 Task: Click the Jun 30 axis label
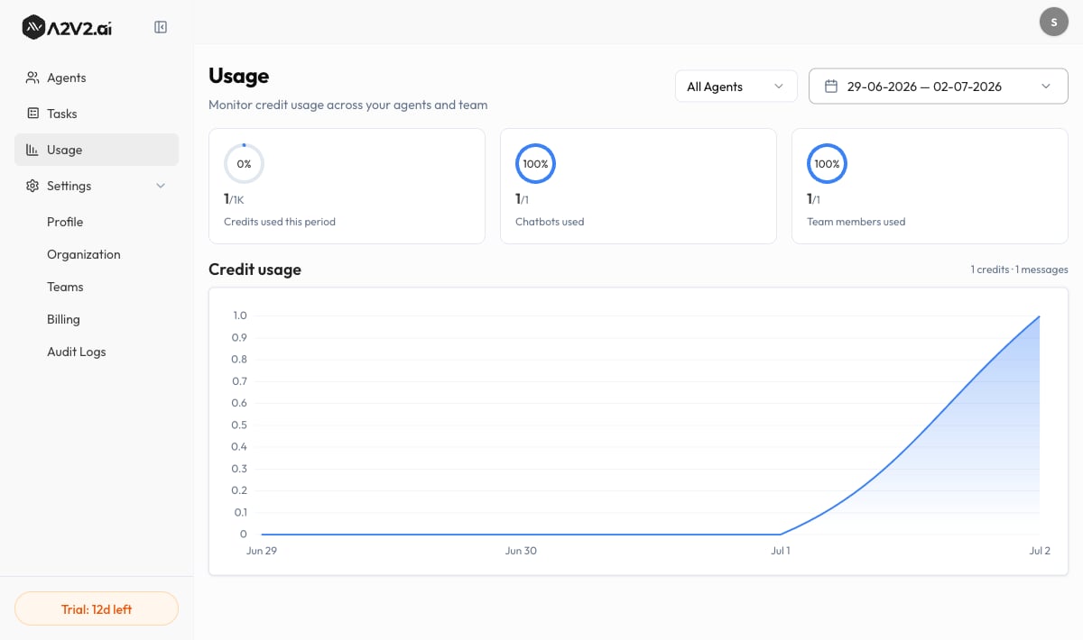pos(521,551)
